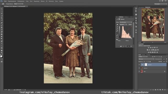This screenshot has width=168, height=94.
Task: Click the Navigator zoom slider
Action: coord(153,42)
